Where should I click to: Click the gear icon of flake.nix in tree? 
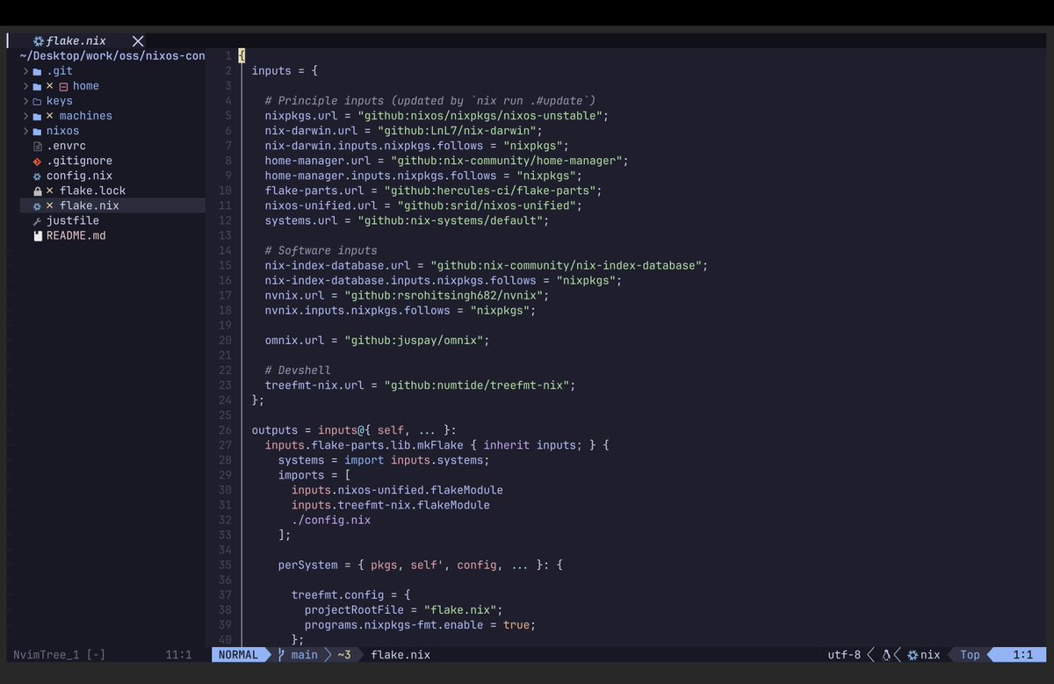(x=37, y=205)
